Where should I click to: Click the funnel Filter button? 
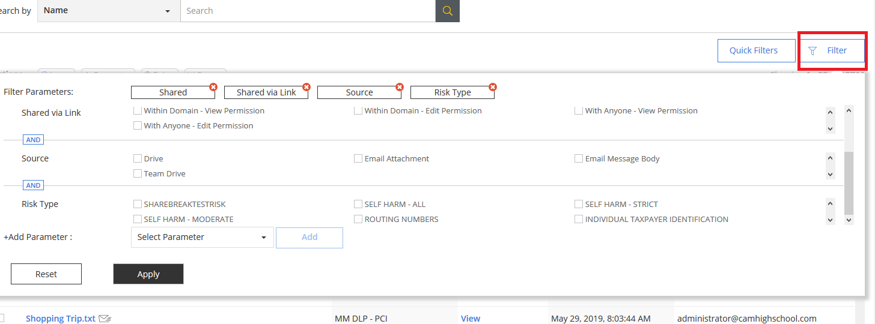click(831, 50)
